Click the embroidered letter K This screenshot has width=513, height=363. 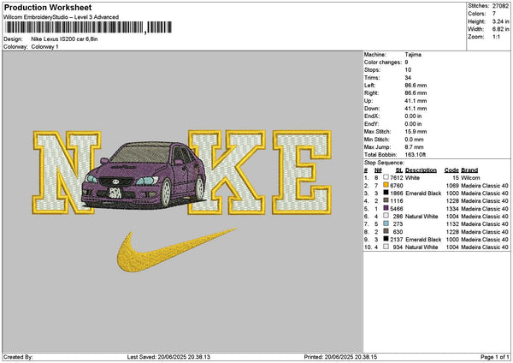pos(227,172)
